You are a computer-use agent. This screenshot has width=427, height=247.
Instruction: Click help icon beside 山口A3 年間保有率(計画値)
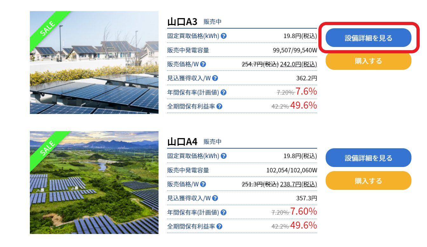223,92
